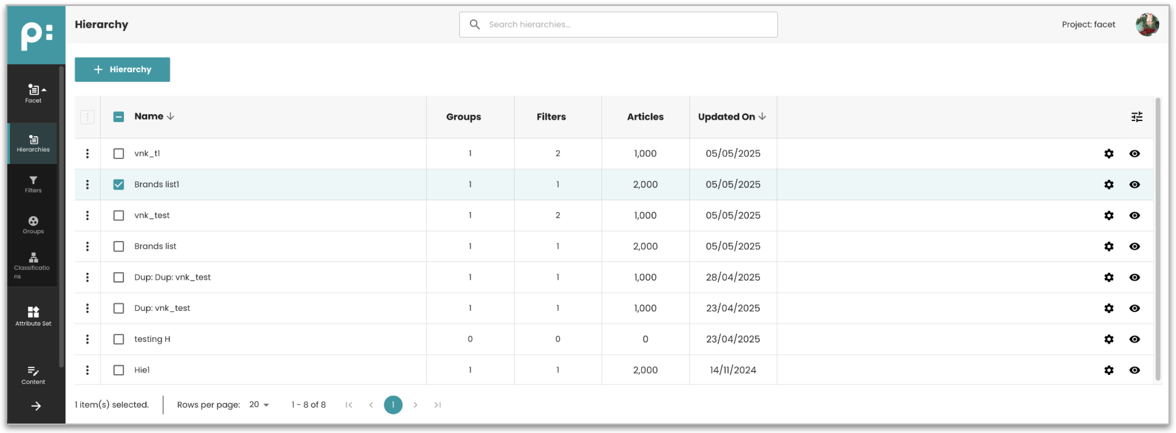
Task: Focus the Search hierarchies field
Action: [x=618, y=25]
